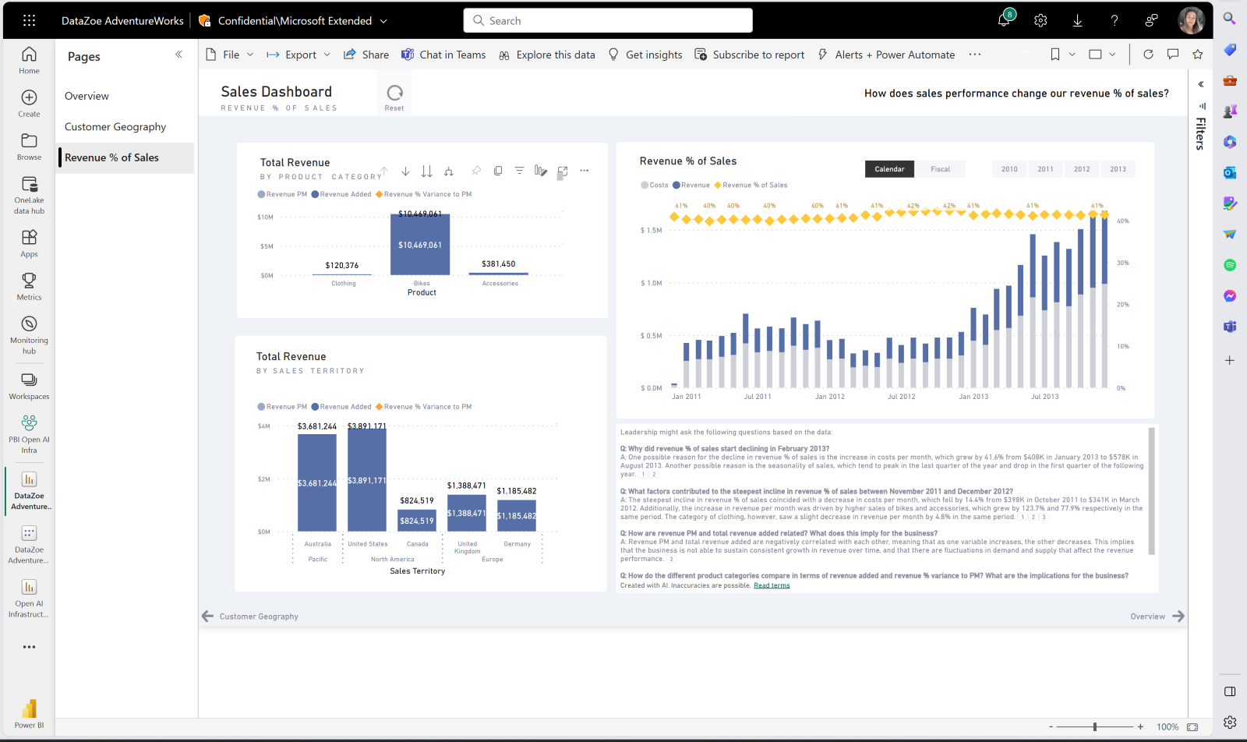Click the Reset button icon
Image resolution: width=1247 pixels, height=742 pixels.
pos(394,94)
